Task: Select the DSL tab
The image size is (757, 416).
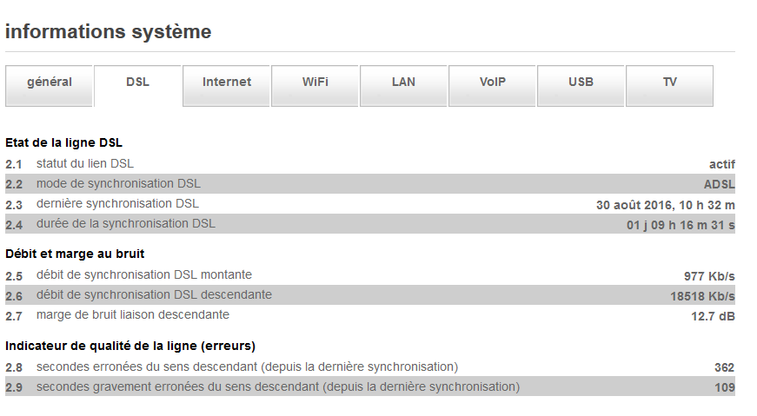Action: 137,83
